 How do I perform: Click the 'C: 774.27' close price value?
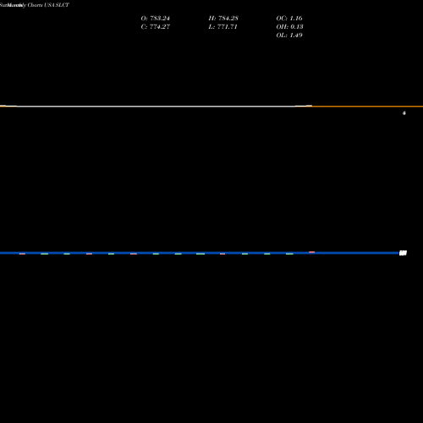[156, 27]
